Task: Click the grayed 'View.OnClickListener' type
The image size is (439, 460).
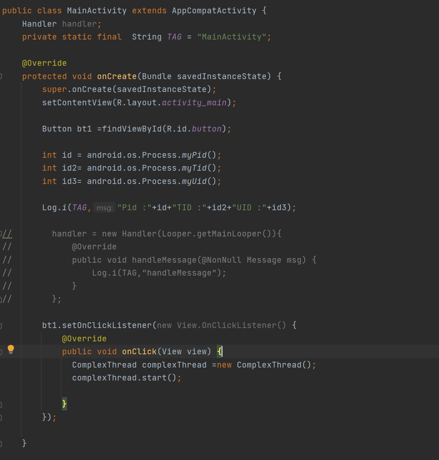Action: [227, 326]
